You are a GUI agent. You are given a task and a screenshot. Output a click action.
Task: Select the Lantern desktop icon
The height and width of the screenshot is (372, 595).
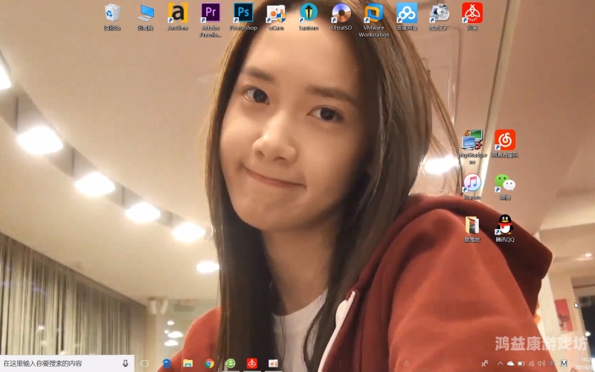click(309, 17)
